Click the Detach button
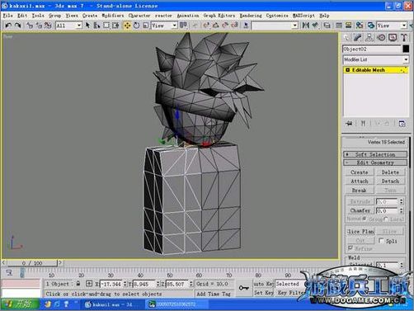The width and height of the screenshot is (414, 311). pos(390,181)
